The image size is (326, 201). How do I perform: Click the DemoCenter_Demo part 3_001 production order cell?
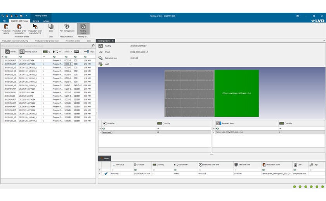(x=277, y=174)
